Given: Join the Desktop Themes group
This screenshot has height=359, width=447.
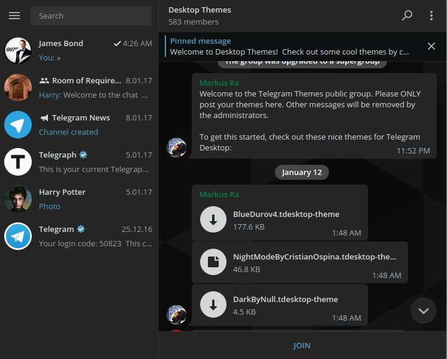Looking at the screenshot, I should [301, 346].
